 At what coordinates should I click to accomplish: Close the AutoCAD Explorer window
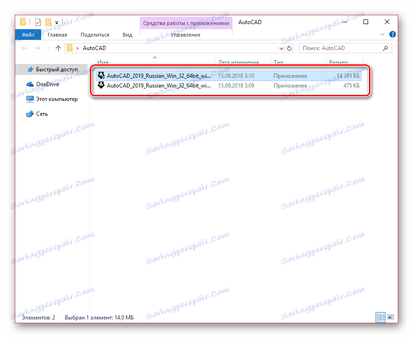(387, 22)
